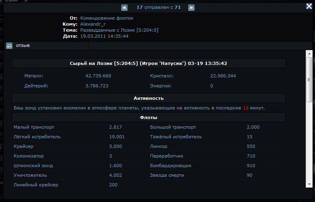Click Колонизатор row label
Image resolution: width=315 pixels, height=202 pixels.
tap(29, 156)
